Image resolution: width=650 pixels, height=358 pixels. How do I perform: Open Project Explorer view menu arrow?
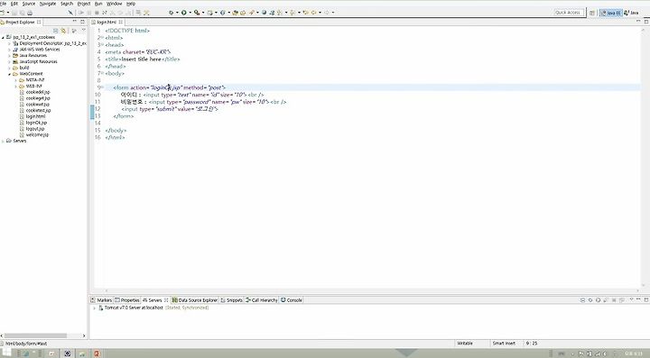tap(83, 31)
